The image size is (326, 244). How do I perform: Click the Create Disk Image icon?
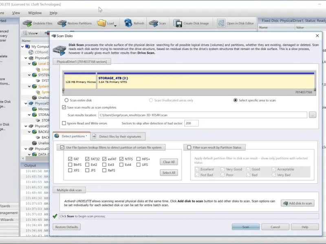point(178,23)
